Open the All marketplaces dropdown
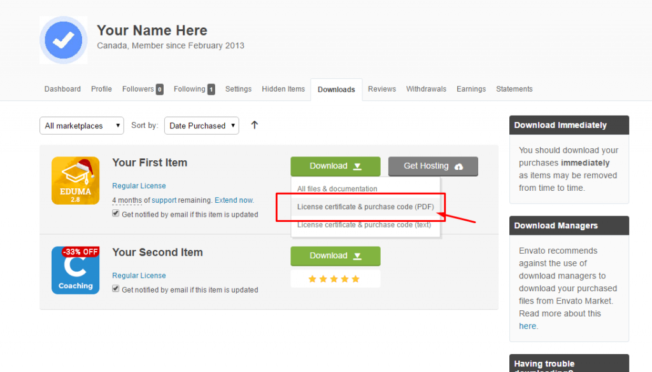 [x=81, y=125]
